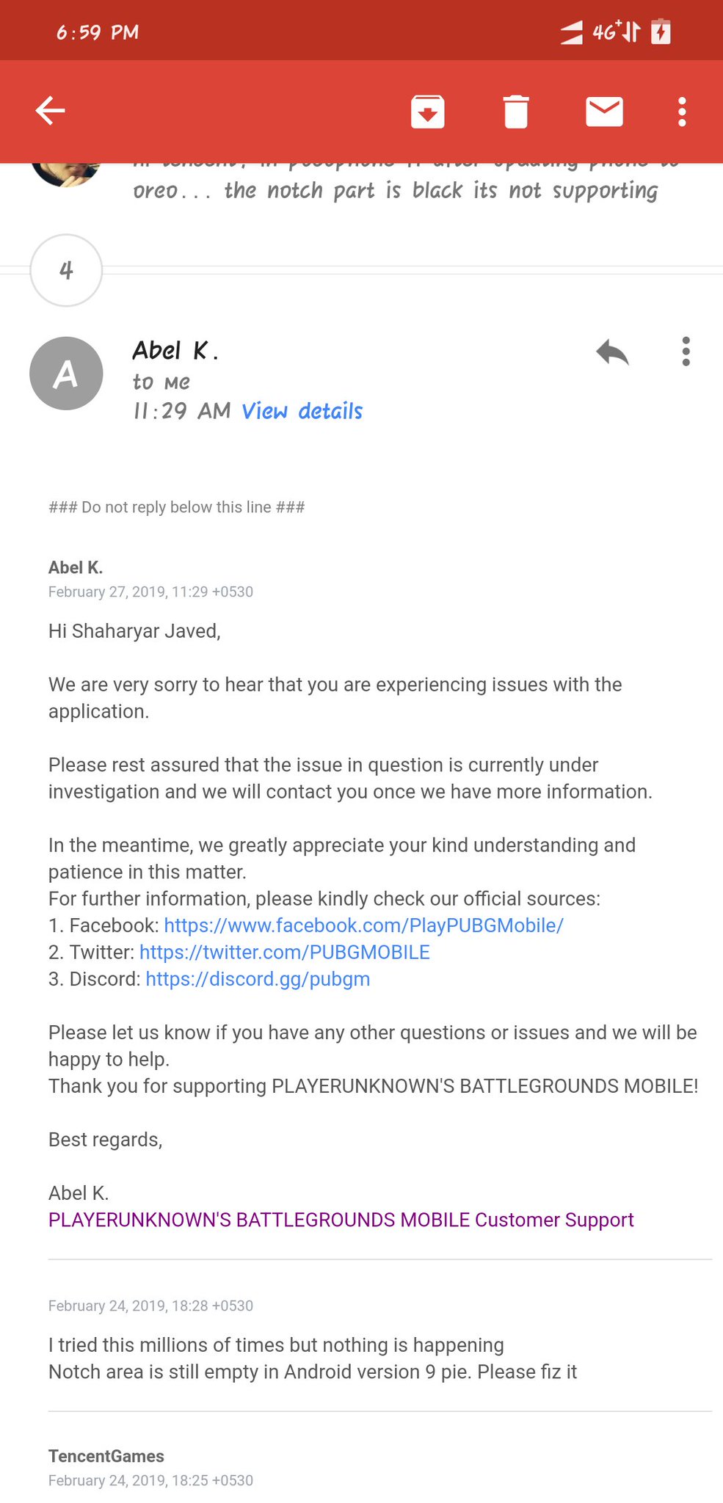Delete the conversation with trash icon

pos(516,112)
